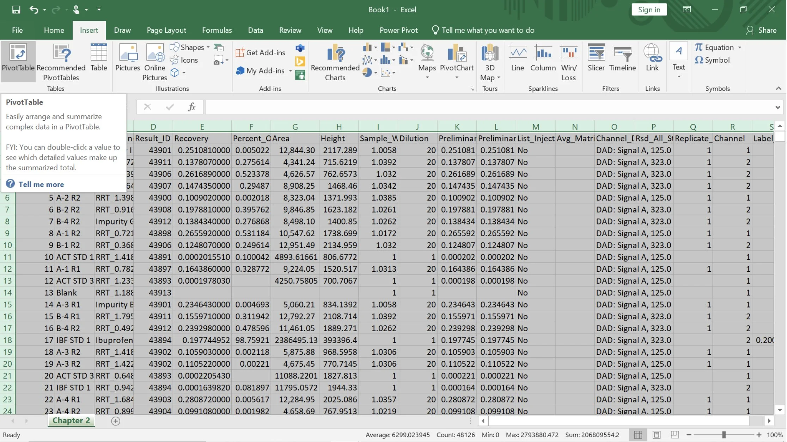787x442 pixels.
Task: Click the Tell me more link
Action: [41, 184]
